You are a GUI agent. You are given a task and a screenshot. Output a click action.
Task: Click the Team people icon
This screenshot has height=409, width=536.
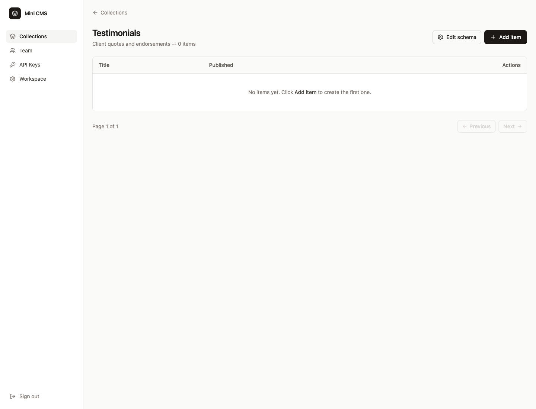(12, 51)
